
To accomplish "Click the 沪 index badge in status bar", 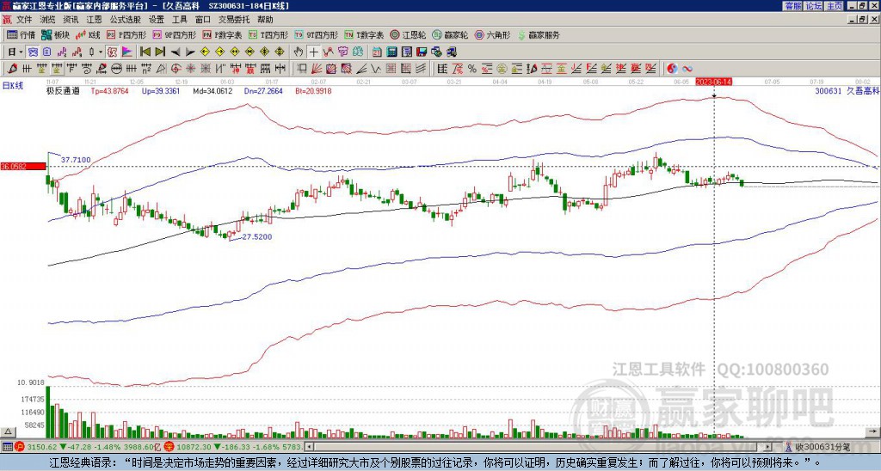I will (20, 447).
